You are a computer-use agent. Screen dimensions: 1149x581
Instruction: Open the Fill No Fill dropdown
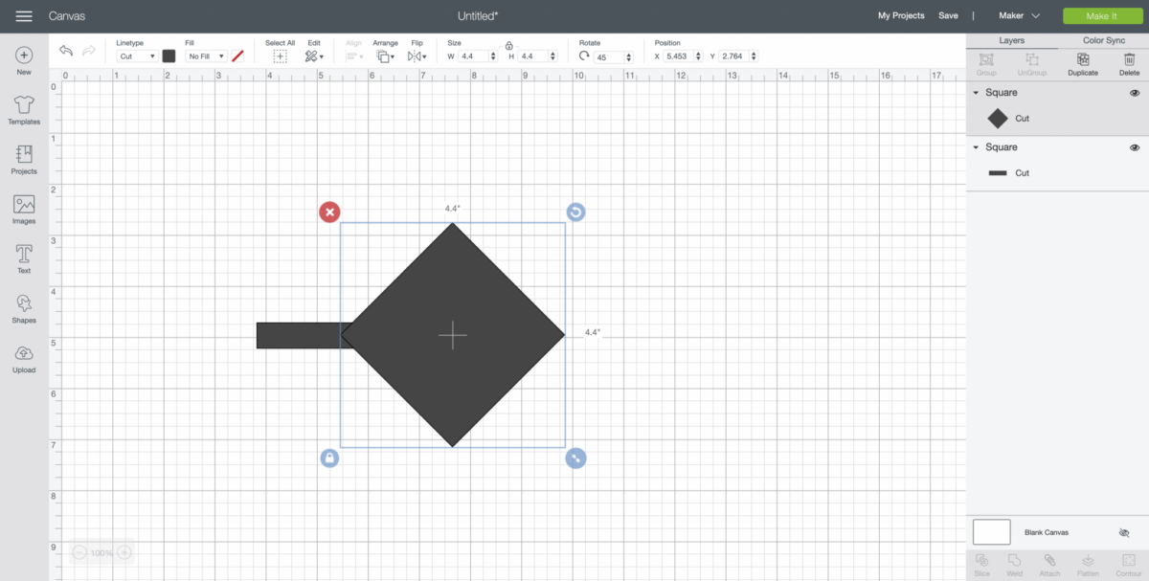pos(206,56)
